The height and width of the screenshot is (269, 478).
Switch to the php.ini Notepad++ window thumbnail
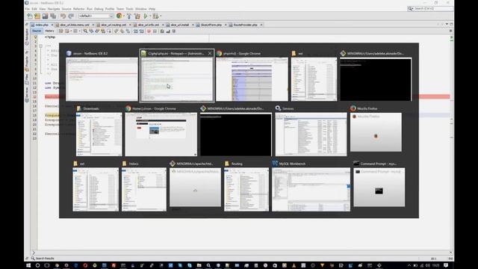[x=177, y=75]
